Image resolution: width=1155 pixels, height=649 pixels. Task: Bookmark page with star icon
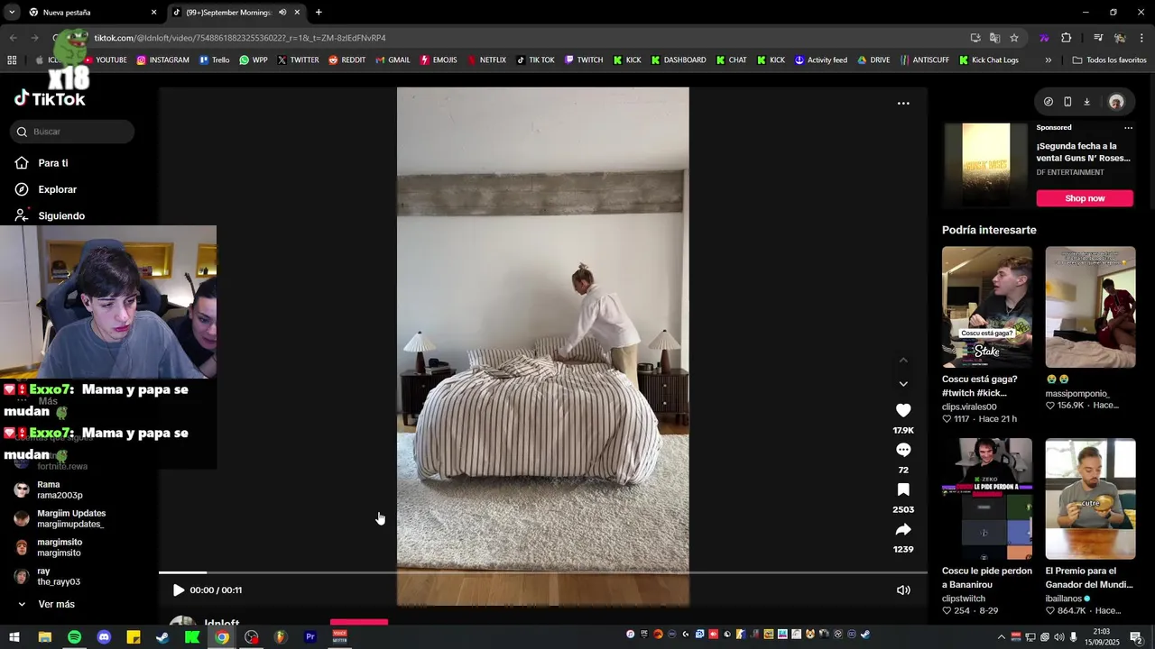[x=1014, y=38]
